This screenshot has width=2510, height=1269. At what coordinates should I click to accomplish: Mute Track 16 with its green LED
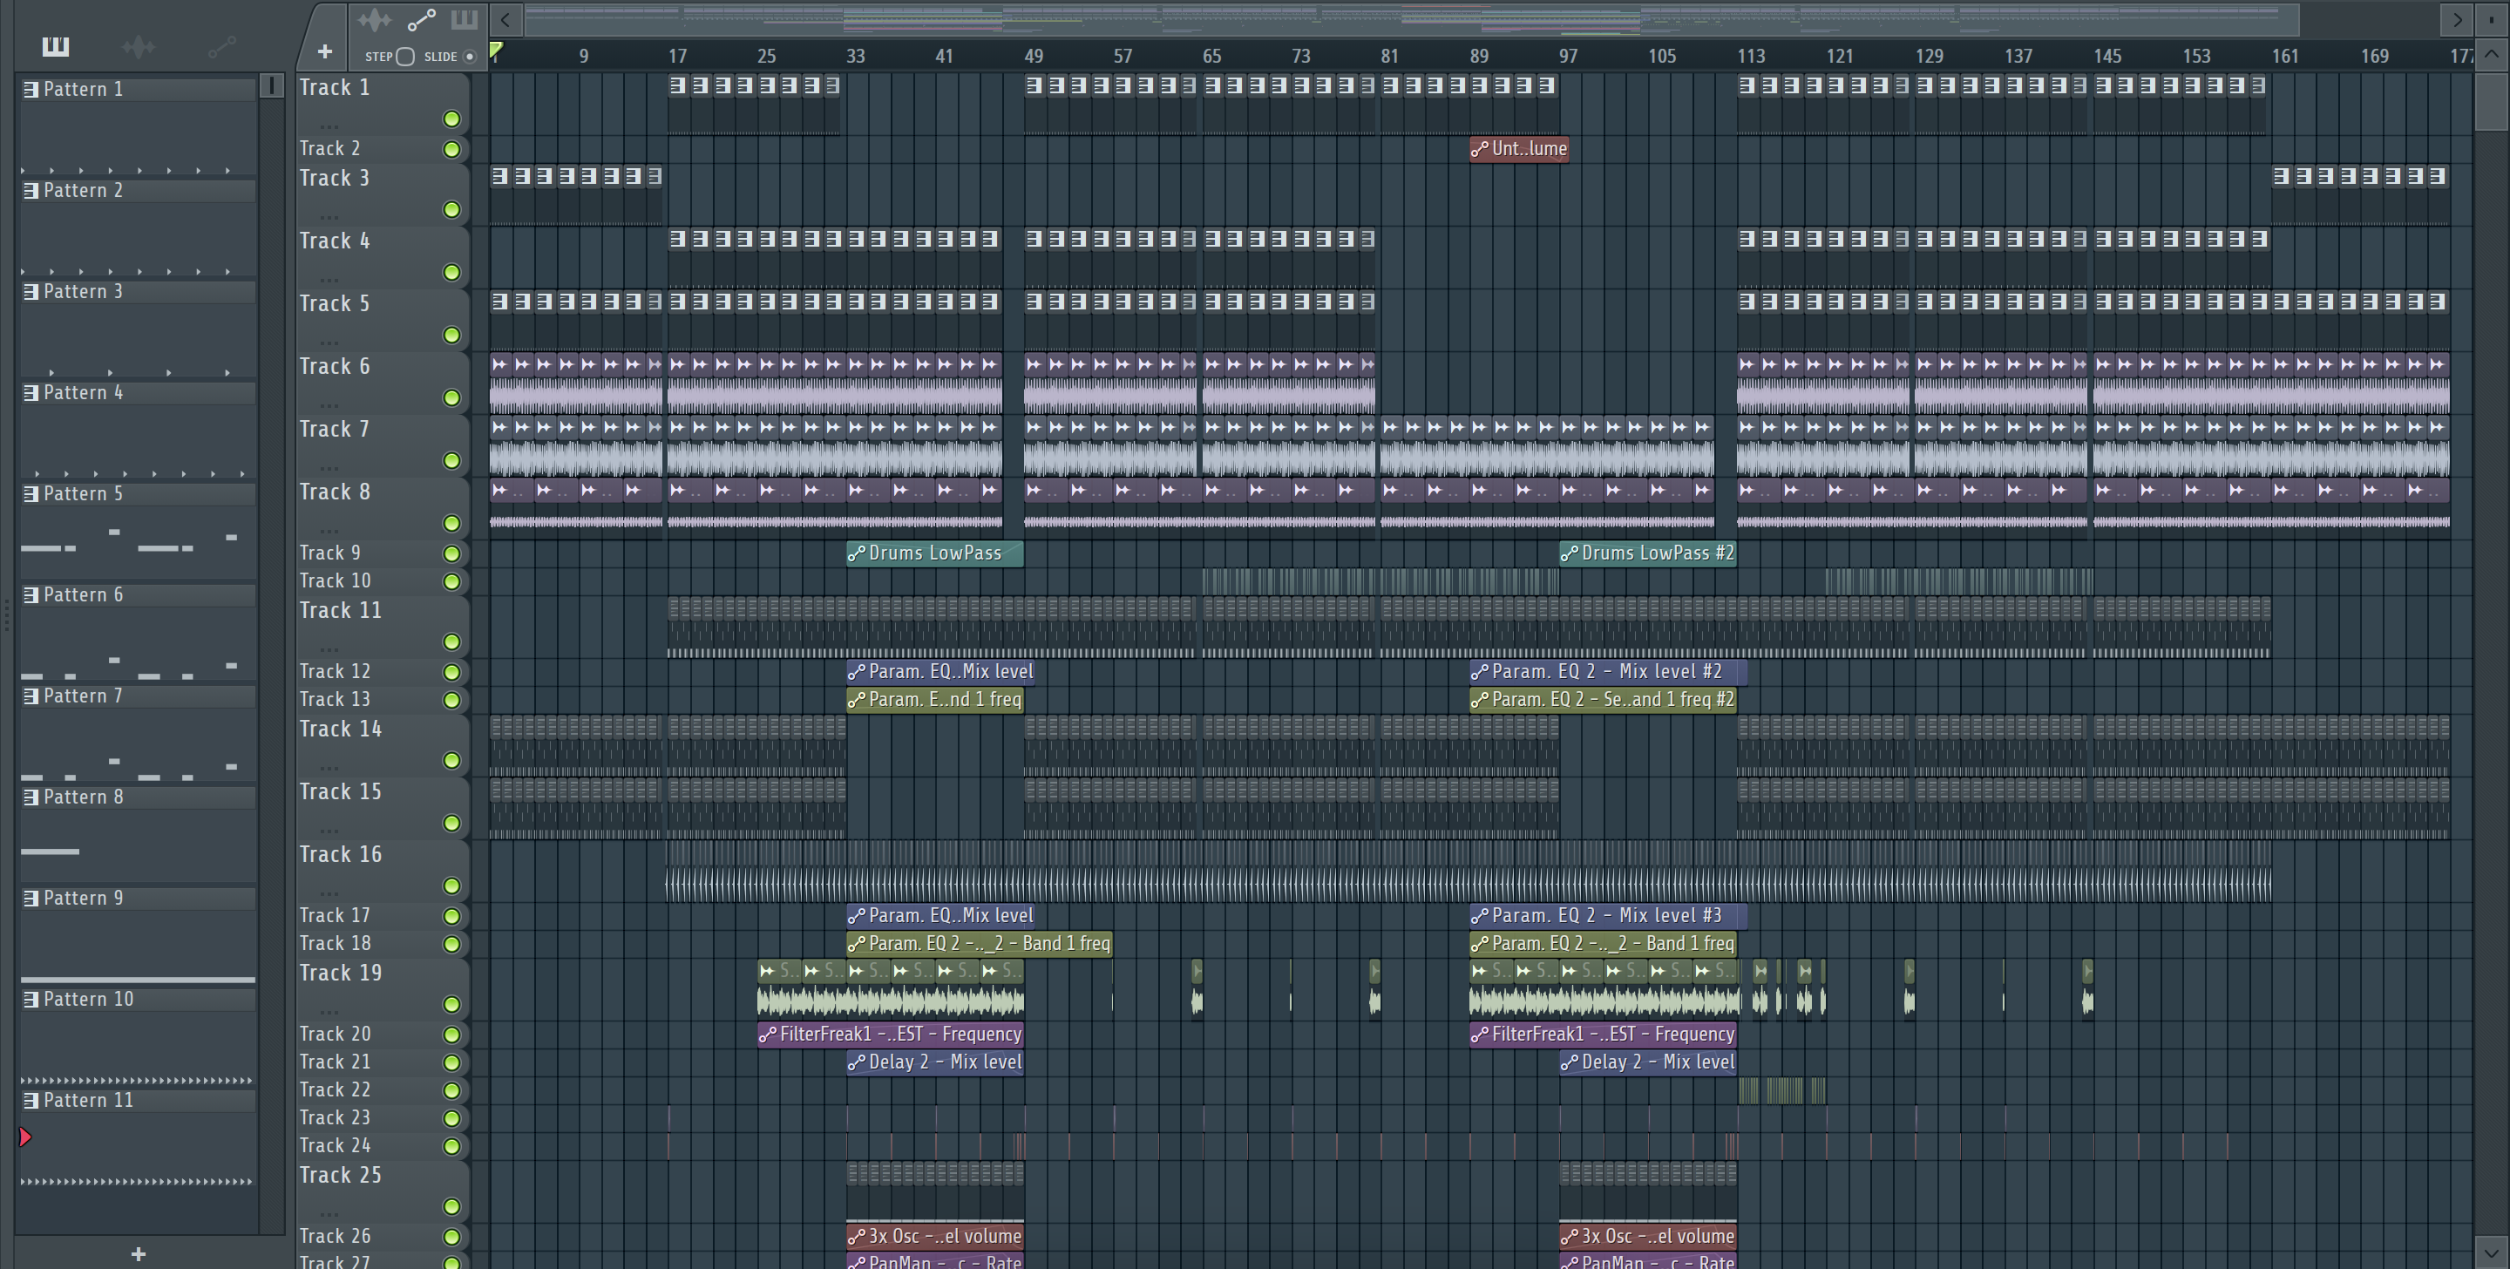(451, 885)
